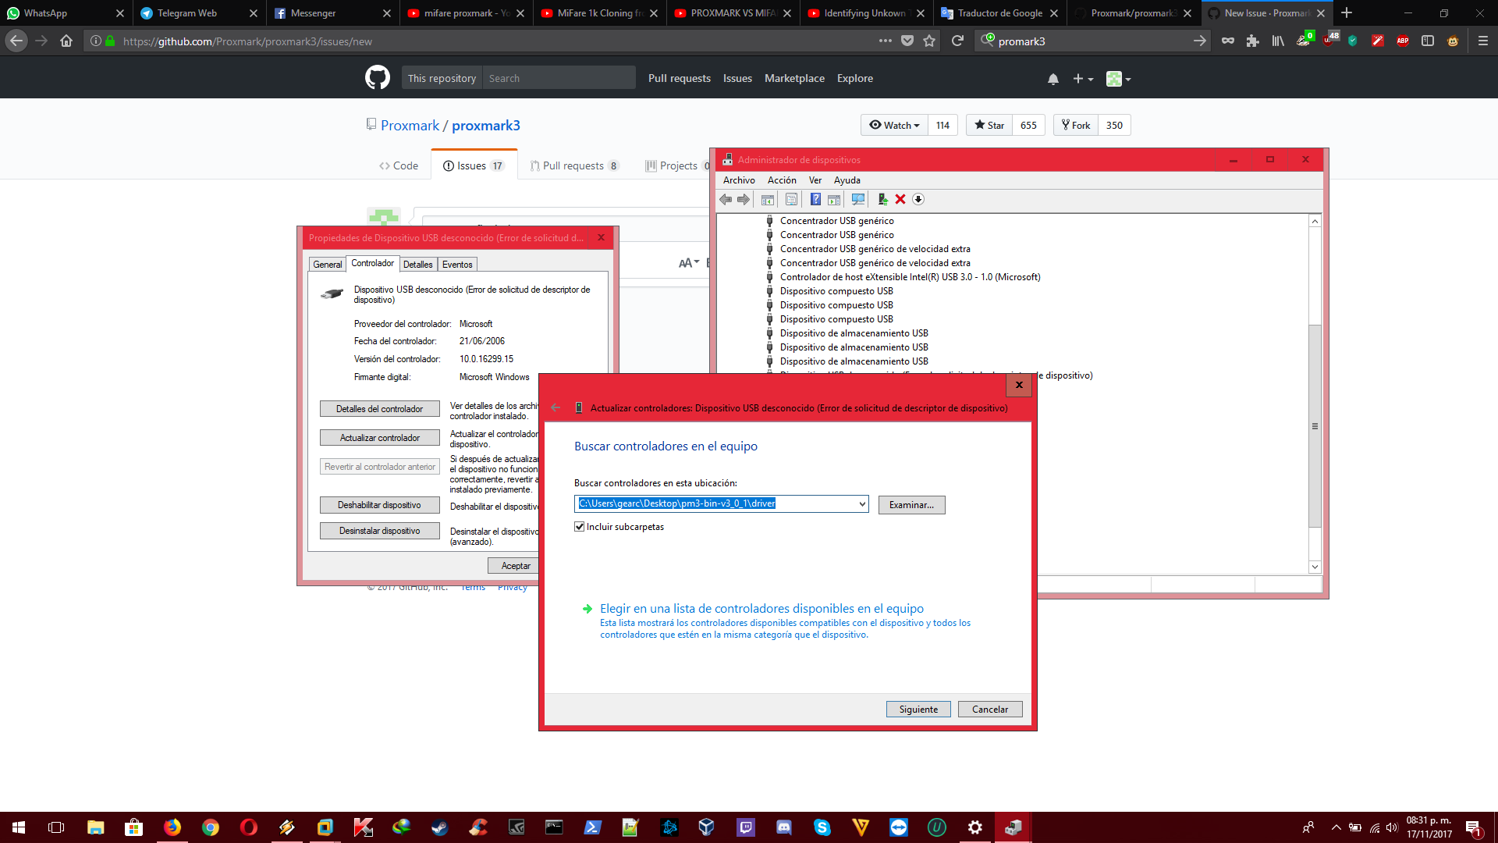Click the show console tree toolbar icon

click(x=768, y=199)
